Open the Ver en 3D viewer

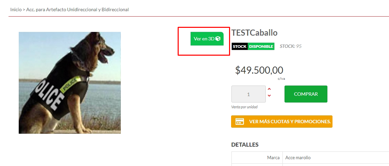(207, 39)
